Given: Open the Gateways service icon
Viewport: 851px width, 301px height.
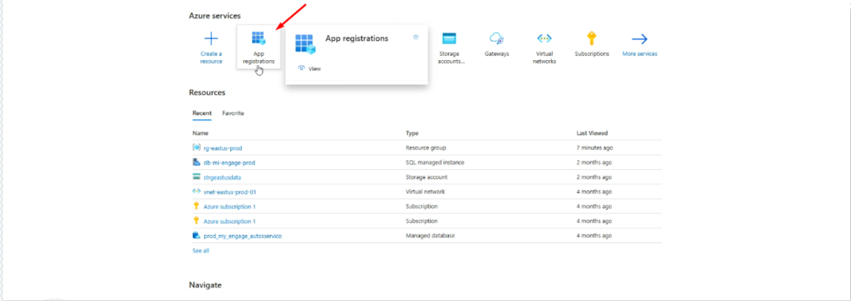Looking at the screenshot, I should (x=497, y=38).
